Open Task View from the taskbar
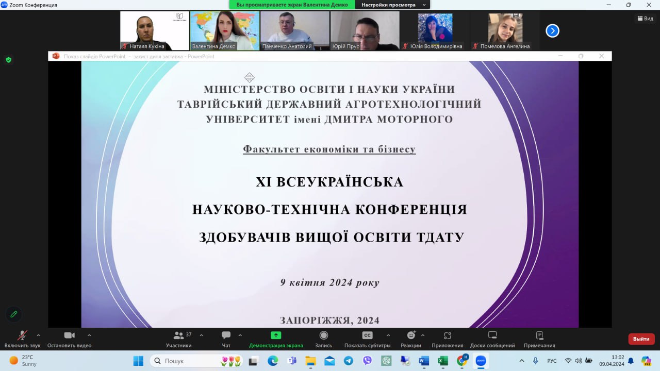Image resolution: width=660 pixels, height=371 pixels. point(253,361)
